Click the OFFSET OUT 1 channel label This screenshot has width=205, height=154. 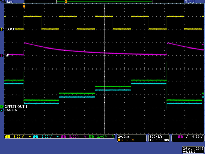(x=16, y=107)
